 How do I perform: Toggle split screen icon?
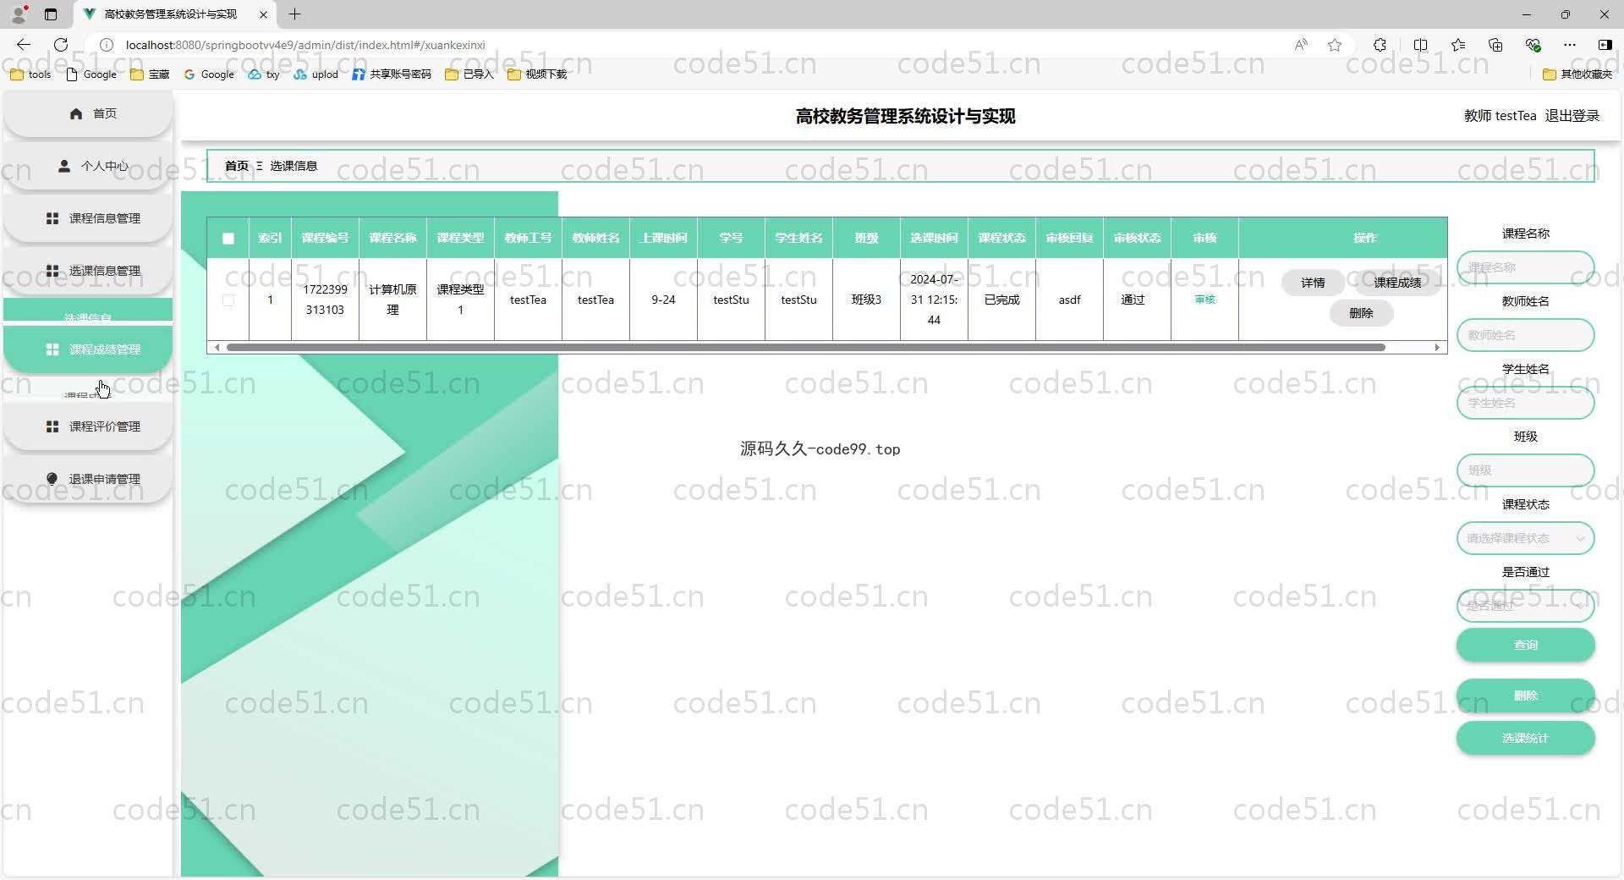pyautogui.click(x=1420, y=45)
